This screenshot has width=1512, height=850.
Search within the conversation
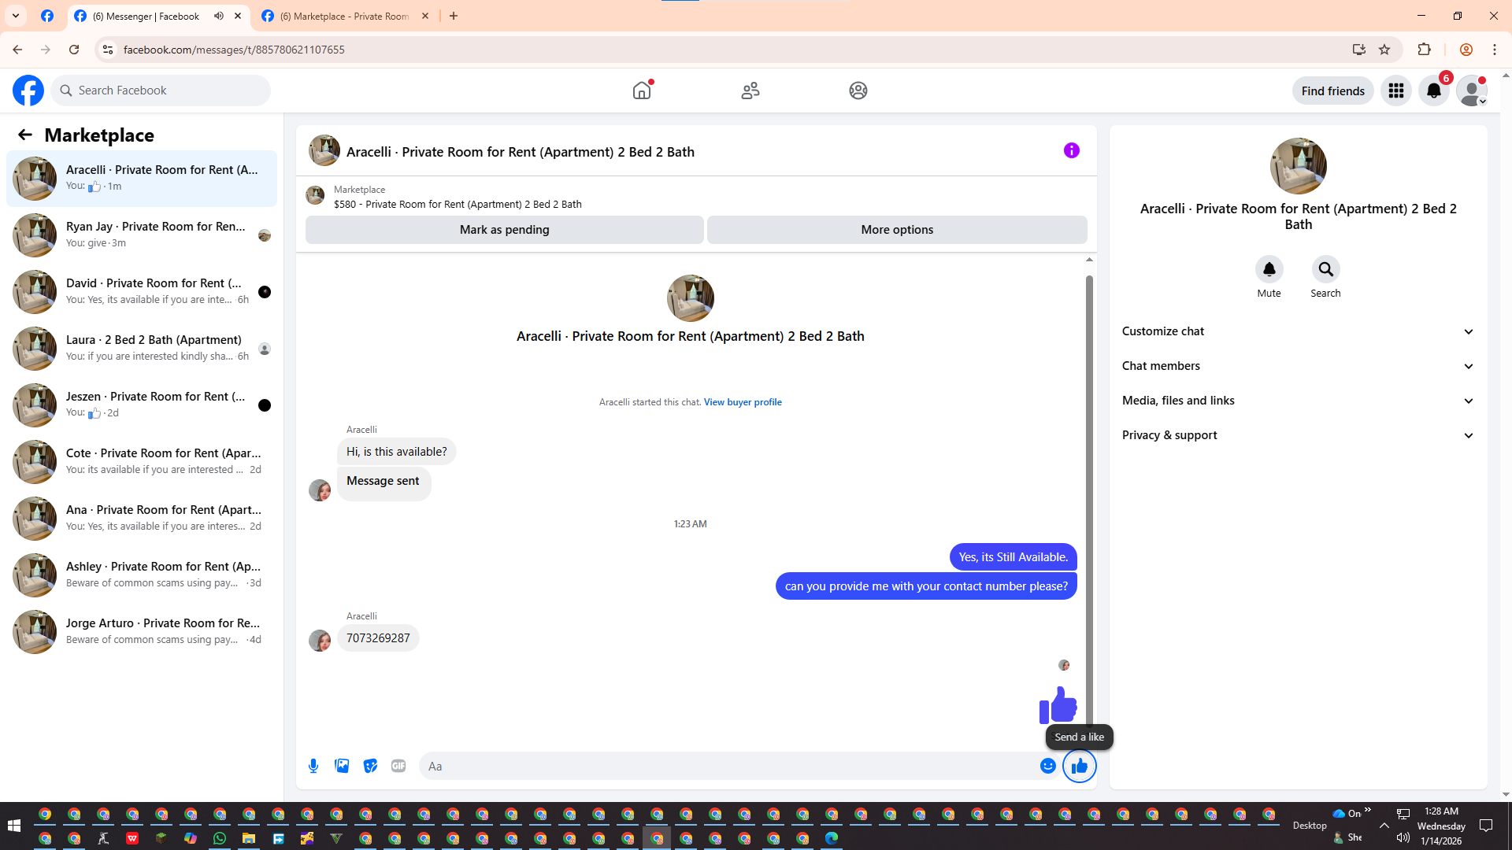click(1325, 270)
